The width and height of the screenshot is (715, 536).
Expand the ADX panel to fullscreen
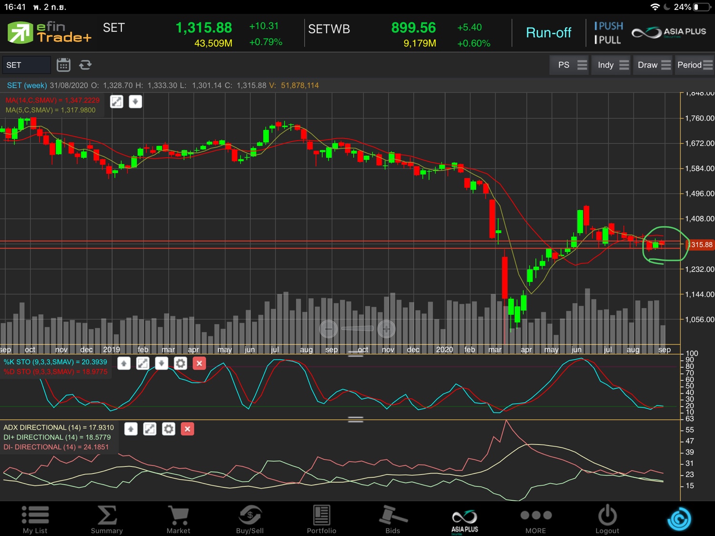tap(150, 429)
